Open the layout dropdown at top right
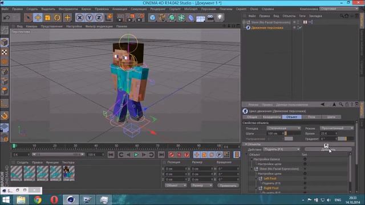 339,9
